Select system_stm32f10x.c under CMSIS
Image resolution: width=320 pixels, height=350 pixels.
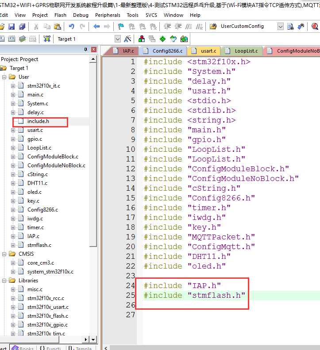(50, 272)
